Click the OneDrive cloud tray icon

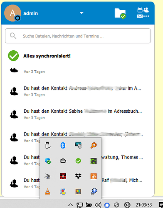[x=63, y=161]
